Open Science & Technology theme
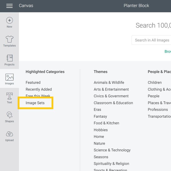The height and width of the screenshot is (171, 171). pyautogui.click(x=112, y=150)
